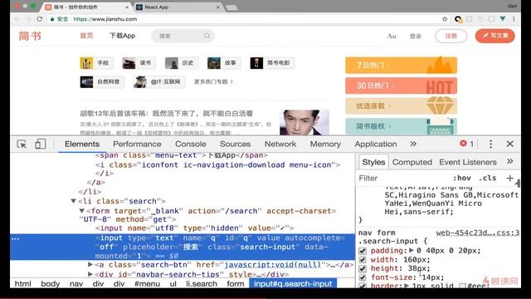
Task: Open the DevTools three-dot menu
Action: (490, 144)
